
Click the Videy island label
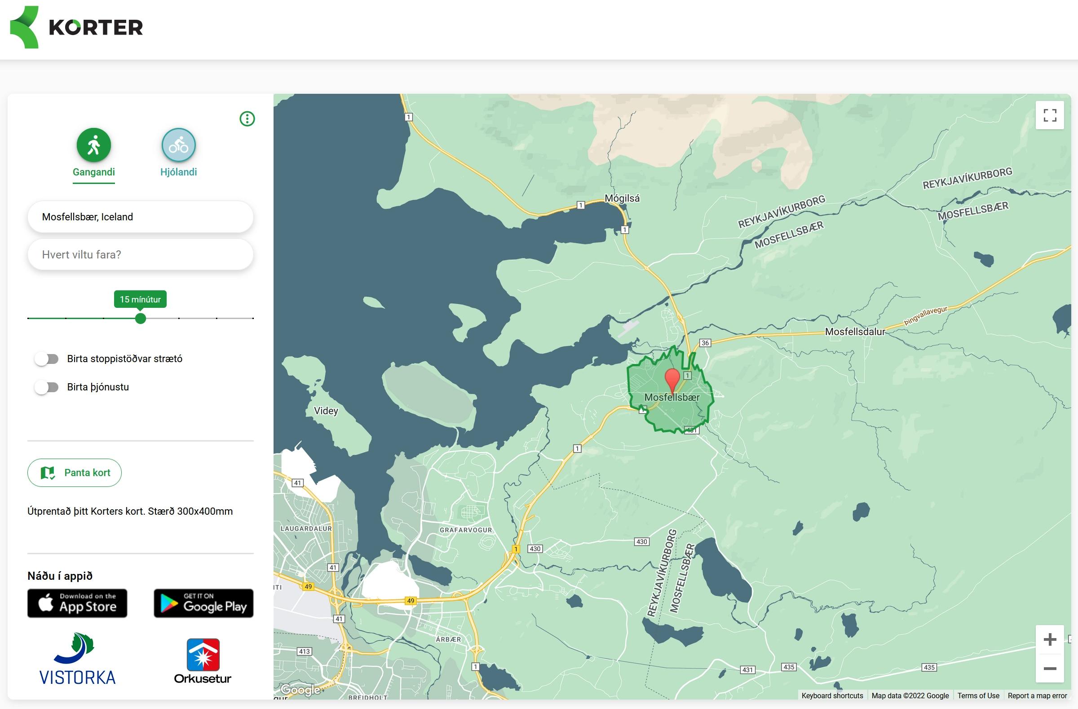pyautogui.click(x=326, y=411)
